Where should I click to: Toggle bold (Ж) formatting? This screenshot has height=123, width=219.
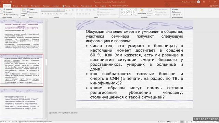coord(42,14)
